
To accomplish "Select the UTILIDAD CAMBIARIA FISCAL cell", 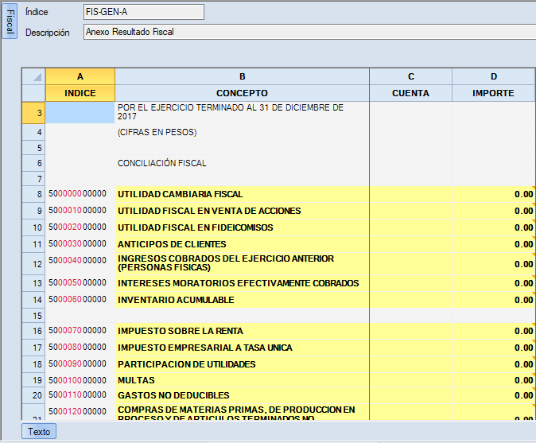I will click(x=242, y=194).
